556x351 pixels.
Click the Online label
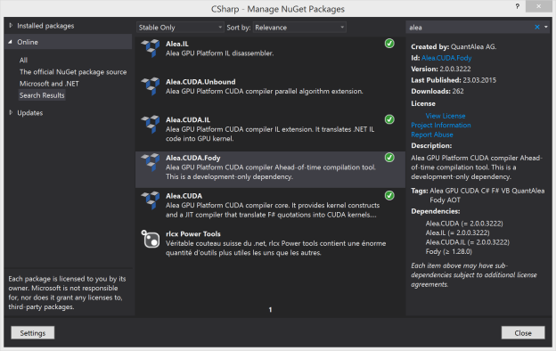tap(28, 42)
